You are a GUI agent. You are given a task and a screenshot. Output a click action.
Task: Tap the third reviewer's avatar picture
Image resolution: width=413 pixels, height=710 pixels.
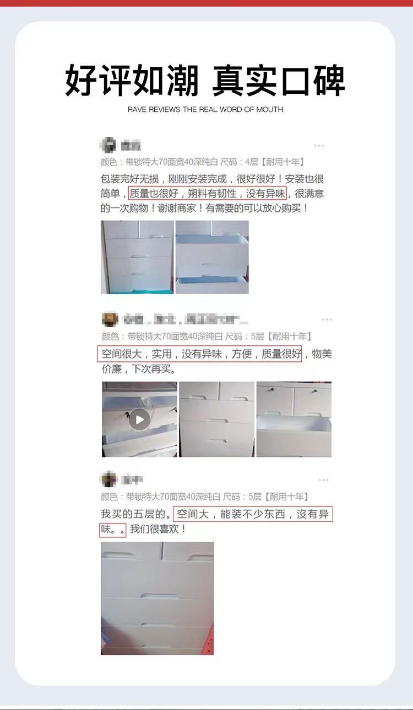(x=109, y=479)
